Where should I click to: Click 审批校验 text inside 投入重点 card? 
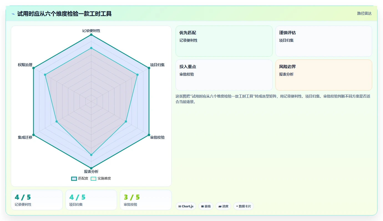click(x=187, y=75)
